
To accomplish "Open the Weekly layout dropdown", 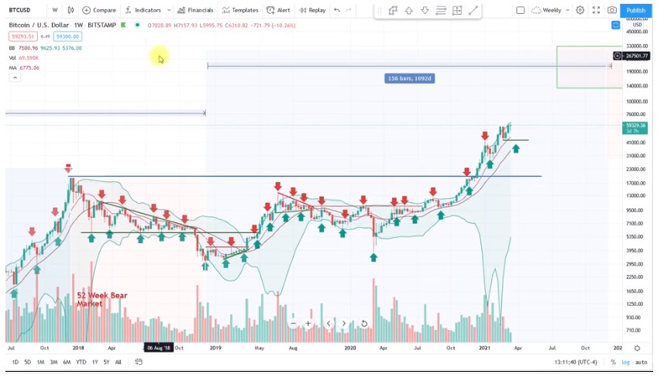I will 552,10.
